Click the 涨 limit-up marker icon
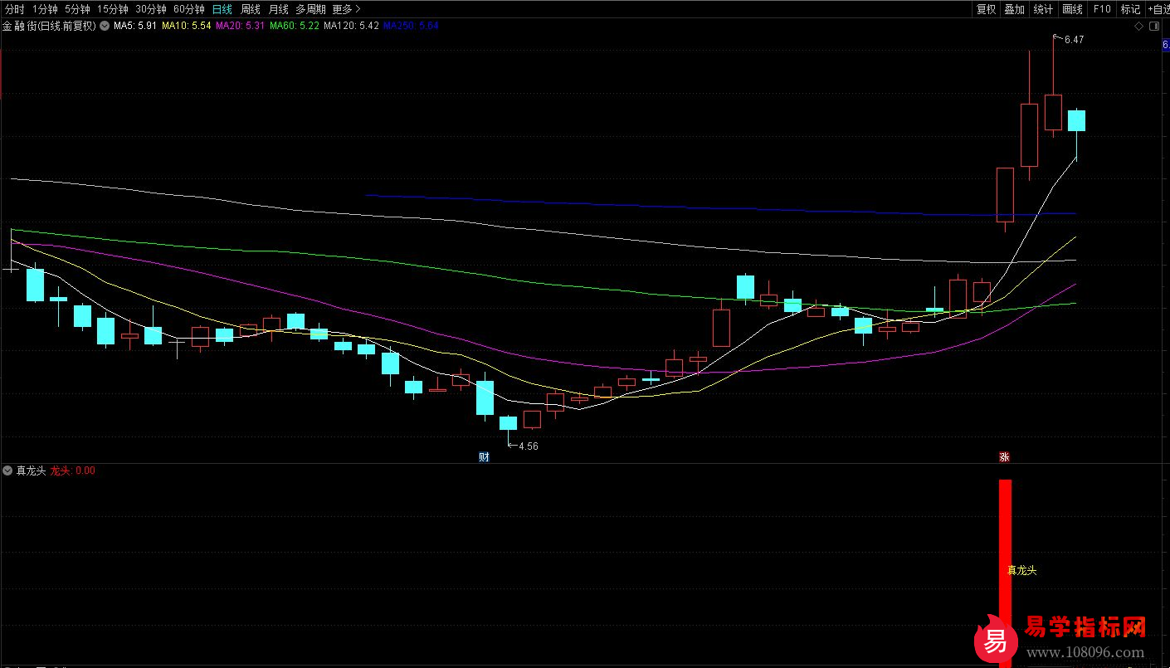1170x668 pixels. [1004, 456]
